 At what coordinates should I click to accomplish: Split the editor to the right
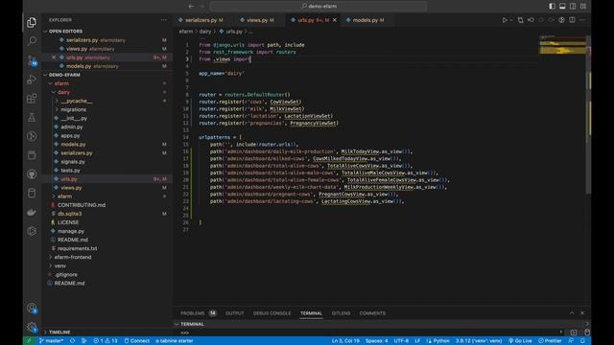[572, 20]
